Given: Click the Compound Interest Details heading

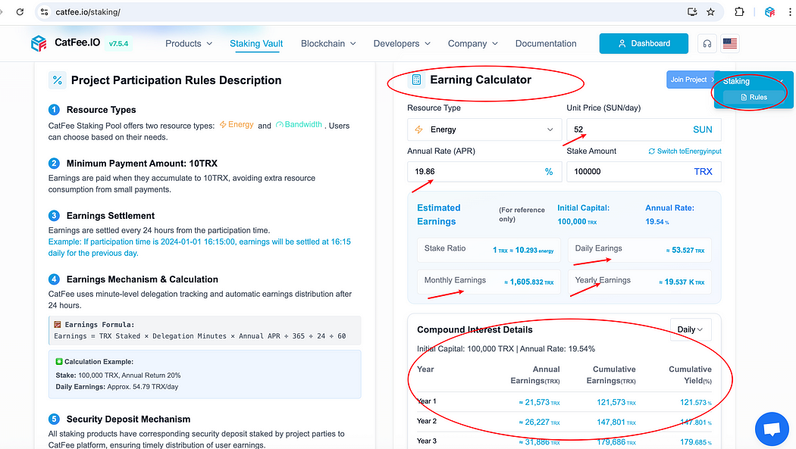Looking at the screenshot, I should [x=475, y=330].
